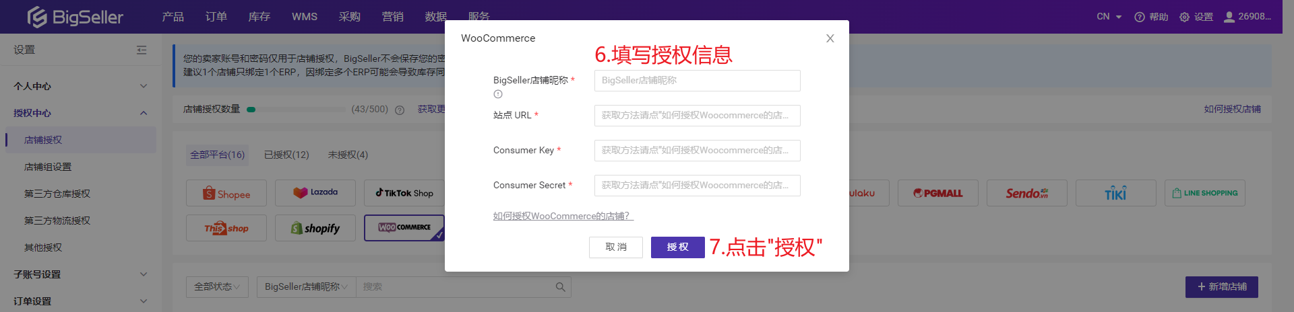Click the BigSeller logo

75,17
